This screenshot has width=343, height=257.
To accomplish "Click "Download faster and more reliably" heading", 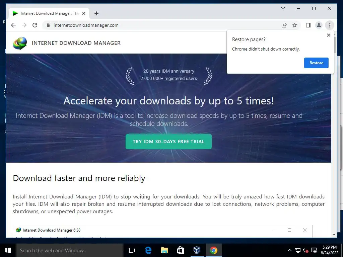I will 79,178.
